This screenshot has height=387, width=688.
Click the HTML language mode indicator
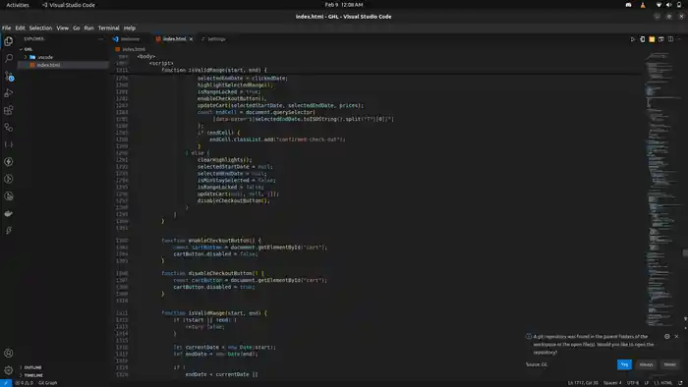pyautogui.click(x=663, y=383)
